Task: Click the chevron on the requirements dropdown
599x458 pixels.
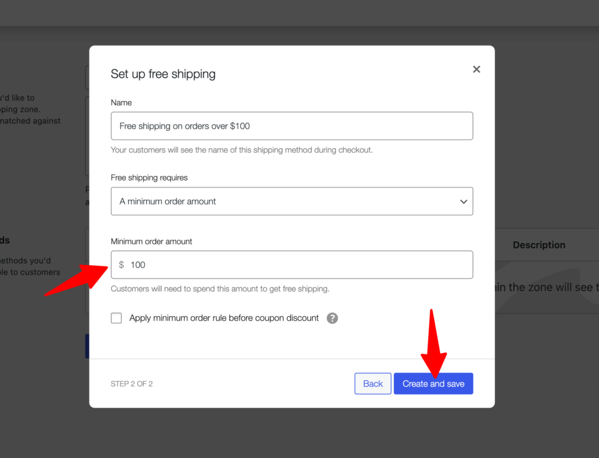Action: pos(463,201)
